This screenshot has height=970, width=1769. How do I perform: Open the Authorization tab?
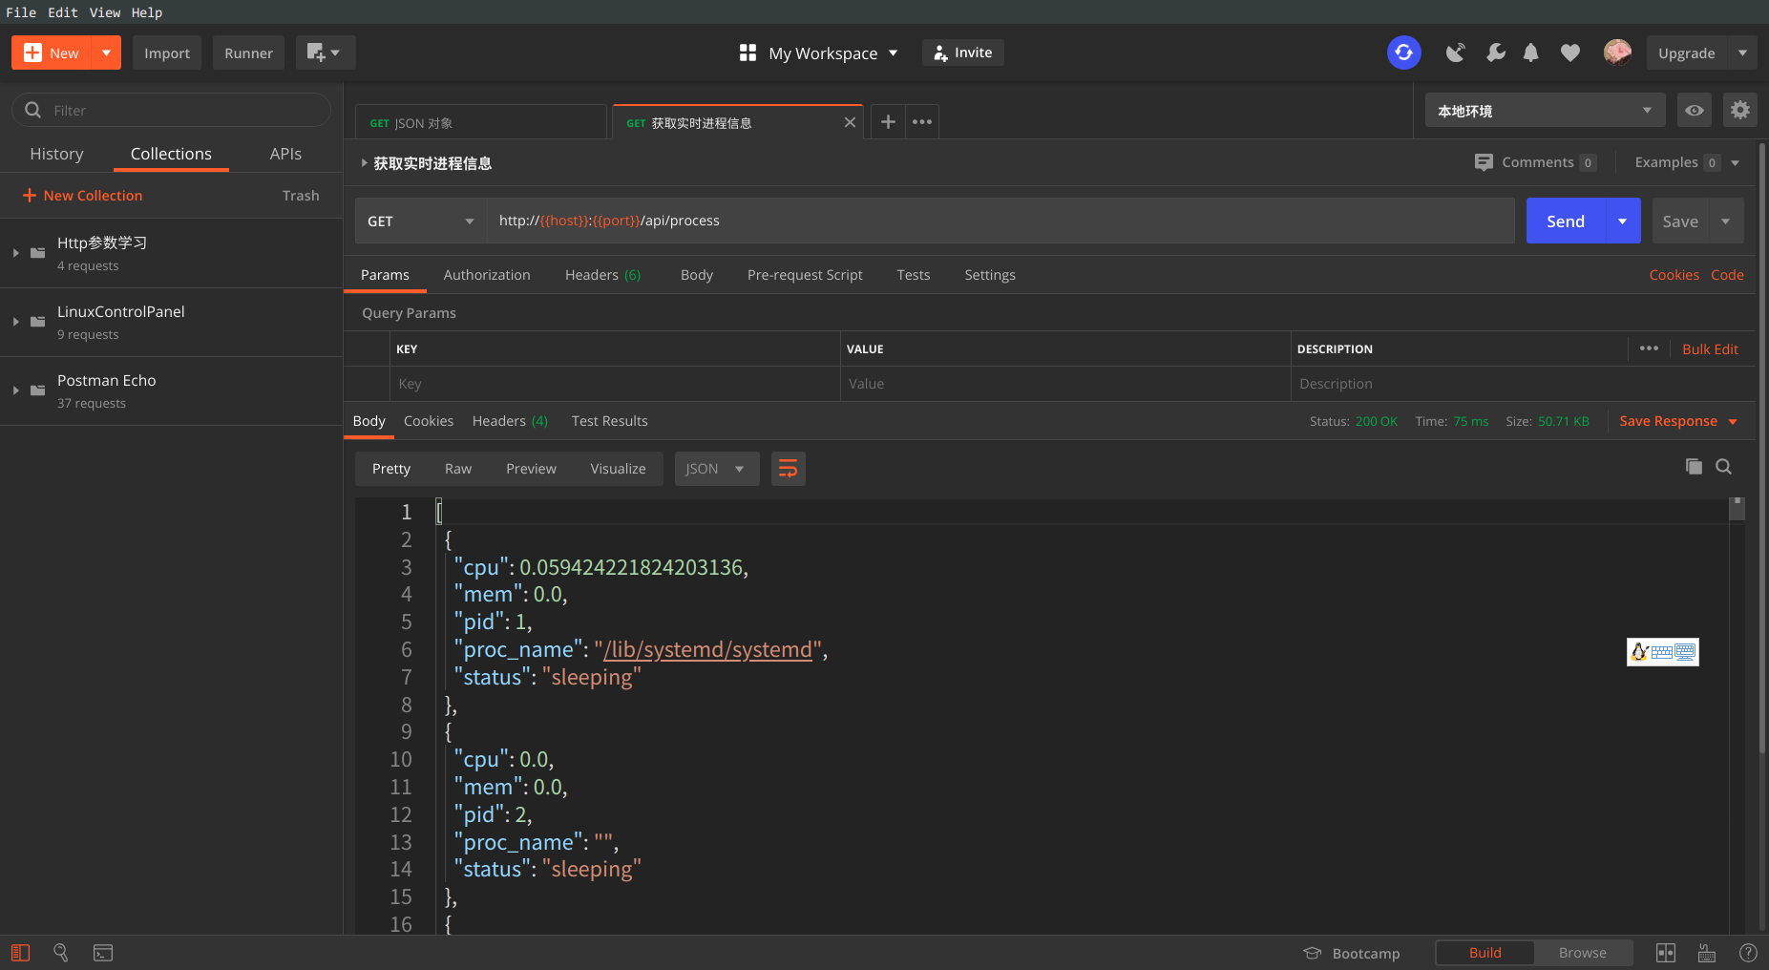point(486,275)
